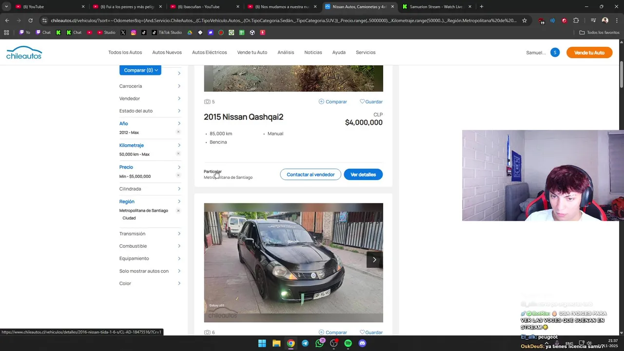Image resolution: width=624 pixels, height=351 pixels.
Task: Open the black Nissan Tiida photo
Action: [293, 263]
